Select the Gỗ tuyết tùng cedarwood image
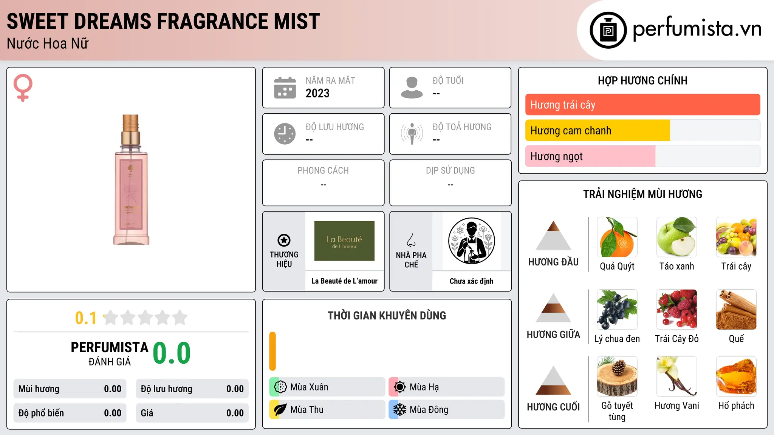This screenshot has height=435, width=774. pos(617,376)
